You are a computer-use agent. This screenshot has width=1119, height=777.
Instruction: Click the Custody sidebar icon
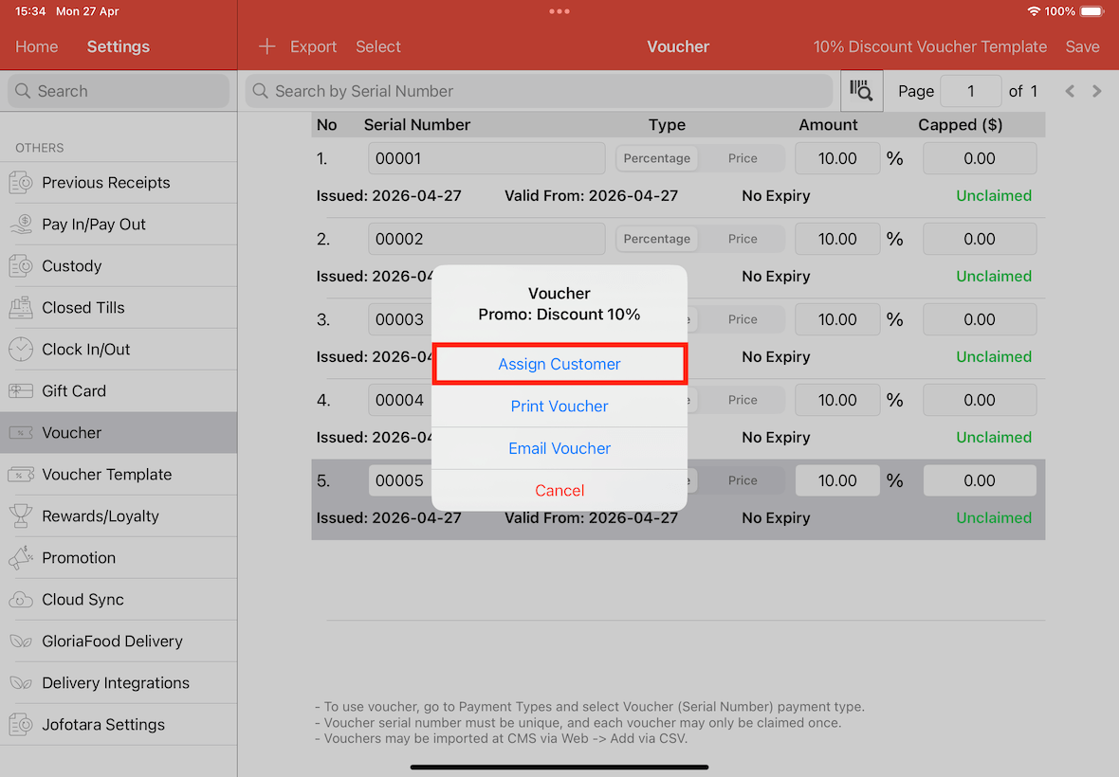pos(21,266)
